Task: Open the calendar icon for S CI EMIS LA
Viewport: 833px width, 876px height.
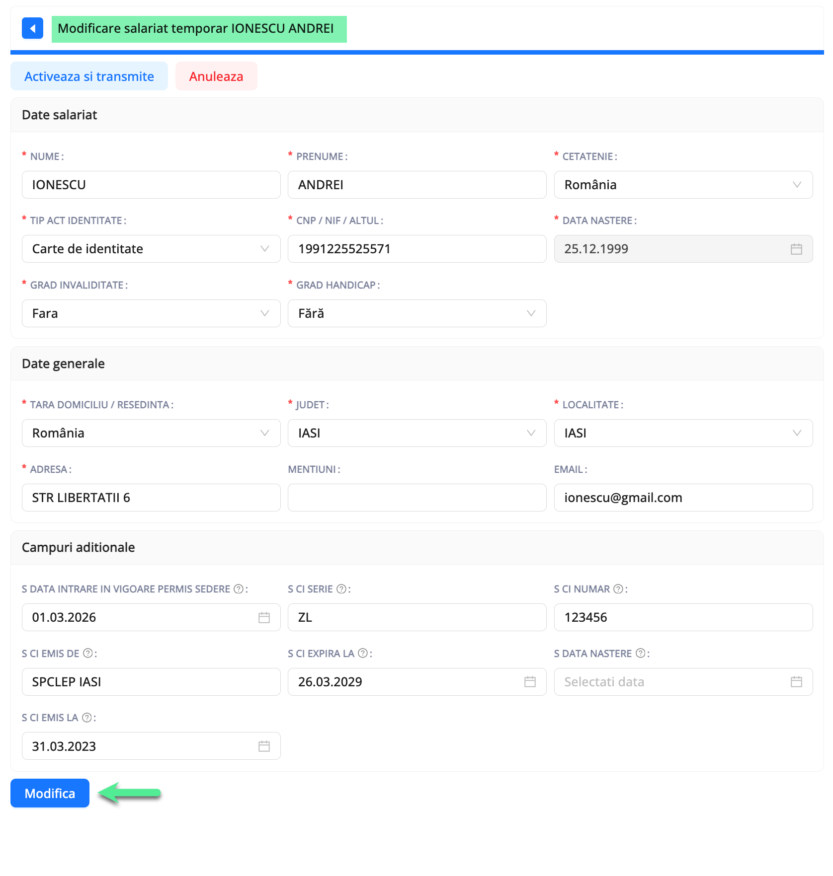Action: 264,746
